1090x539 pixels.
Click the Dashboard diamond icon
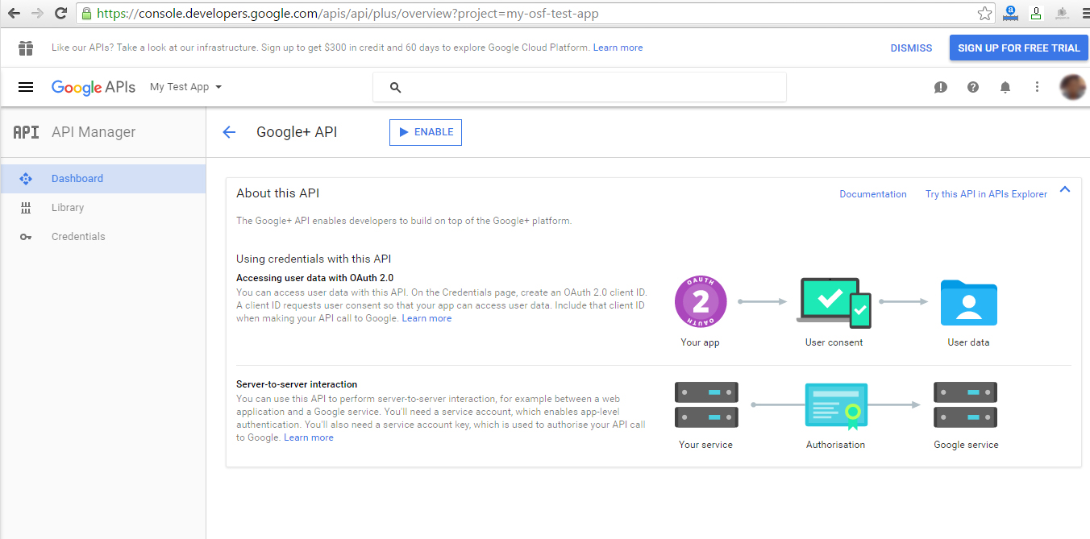click(26, 179)
